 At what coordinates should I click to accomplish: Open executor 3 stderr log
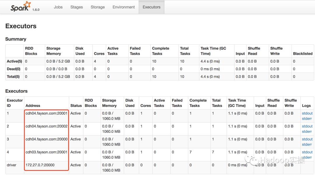307,144
